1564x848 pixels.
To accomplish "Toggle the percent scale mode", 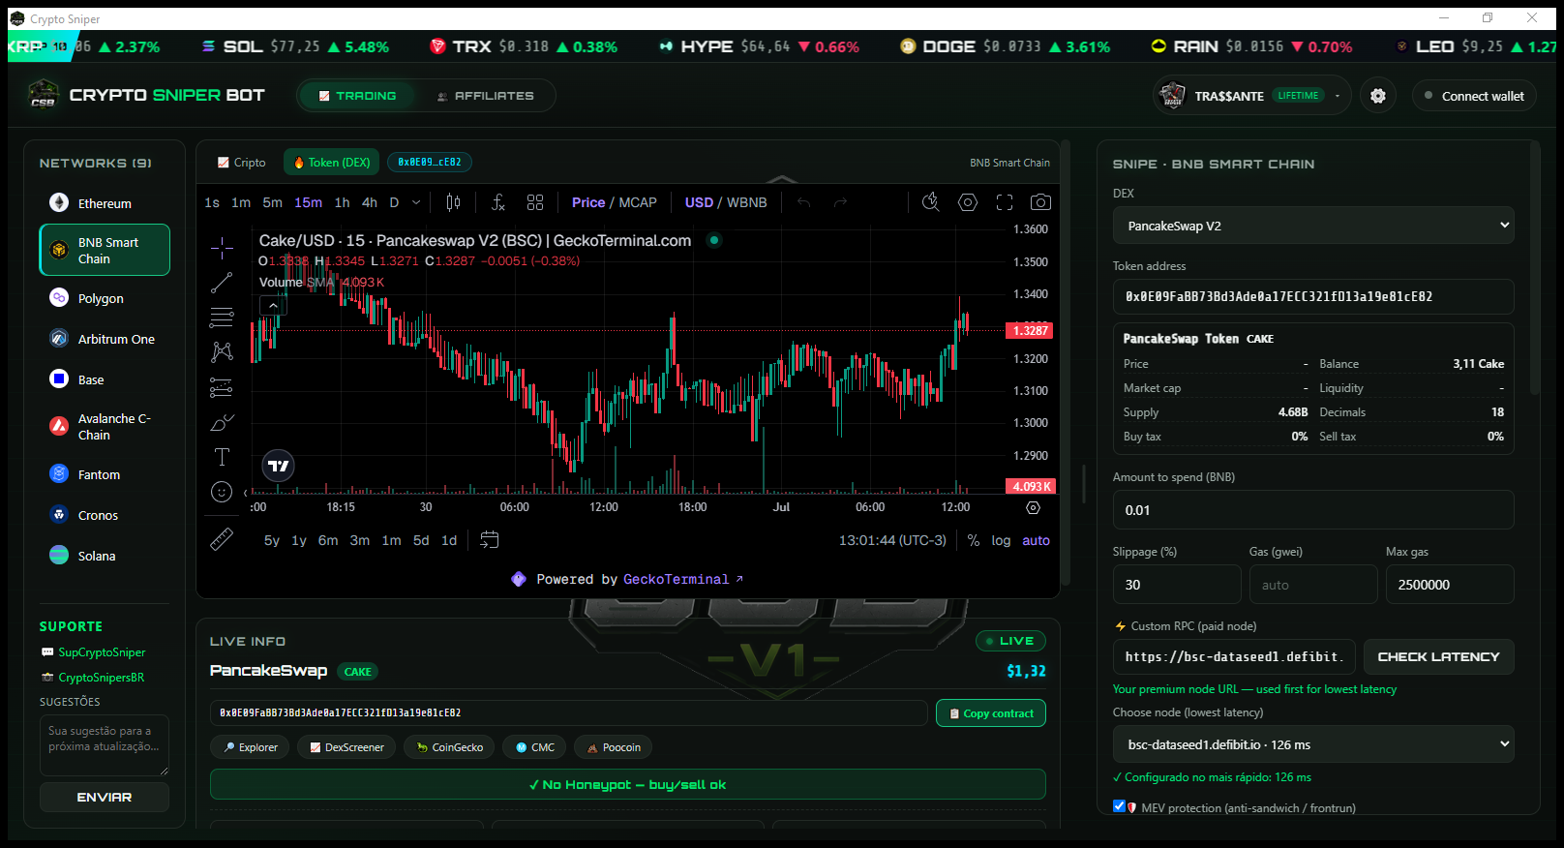I will [x=974, y=540].
